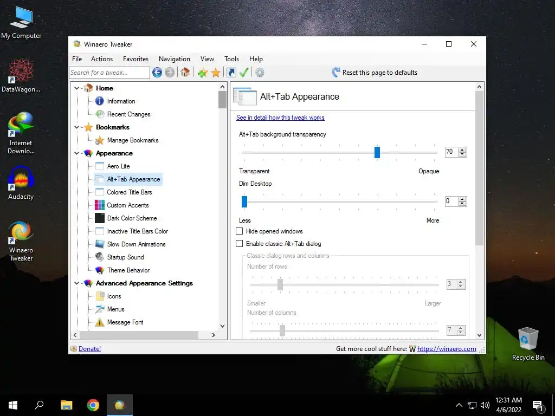This screenshot has height=416, width=555.
Task: Click the Theme Behavior palette icon
Action: click(x=100, y=270)
